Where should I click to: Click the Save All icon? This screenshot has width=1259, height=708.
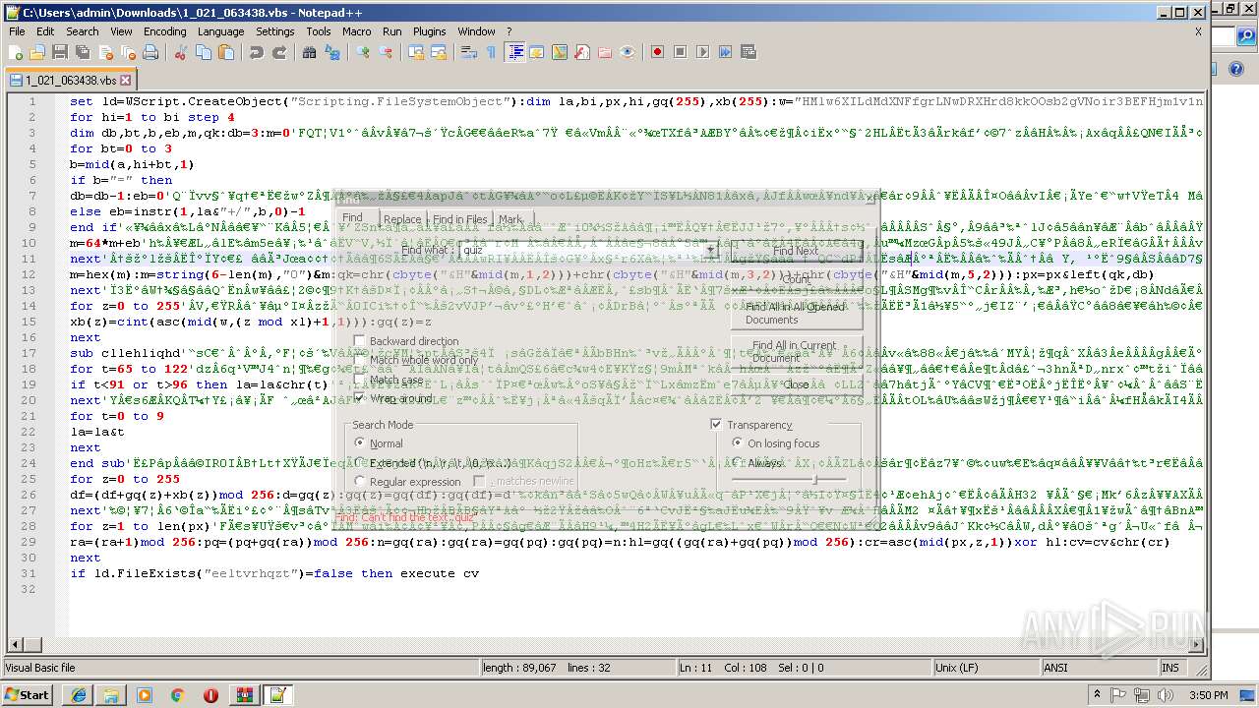tap(81, 52)
